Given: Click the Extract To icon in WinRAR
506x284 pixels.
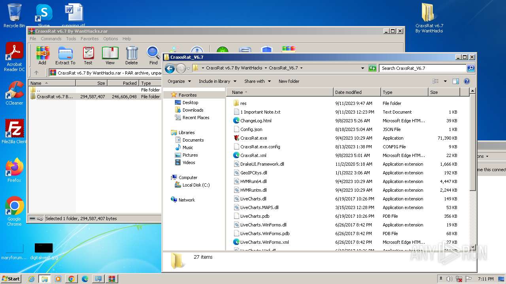Looking at the screenshot, I should pos(65,56).
